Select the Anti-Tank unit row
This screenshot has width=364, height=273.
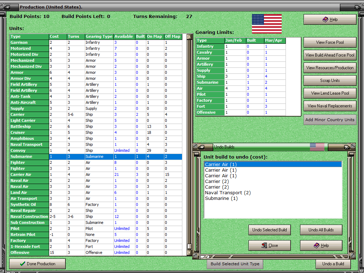click(x=96, y=96)
